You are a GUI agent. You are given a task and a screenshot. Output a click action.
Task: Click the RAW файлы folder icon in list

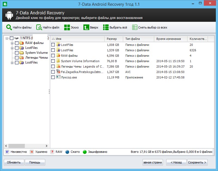(x=58, y=55)
